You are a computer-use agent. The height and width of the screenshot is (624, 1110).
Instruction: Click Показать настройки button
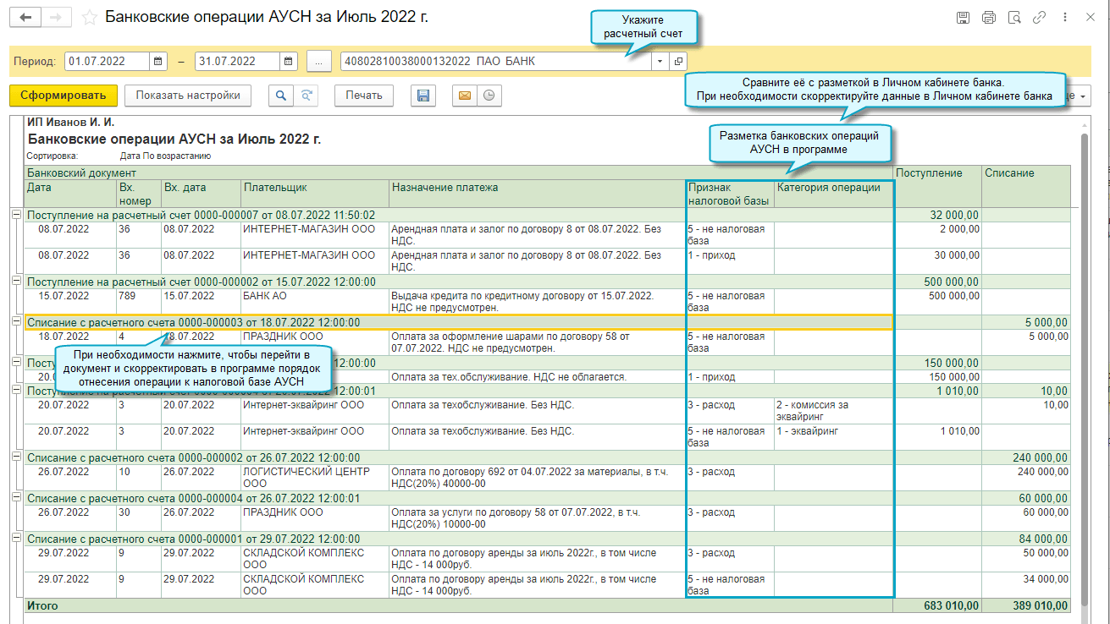(188, 96)
